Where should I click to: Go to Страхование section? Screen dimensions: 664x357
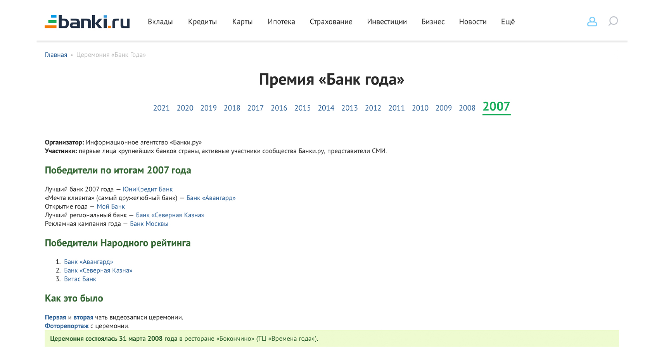point(331,22)
